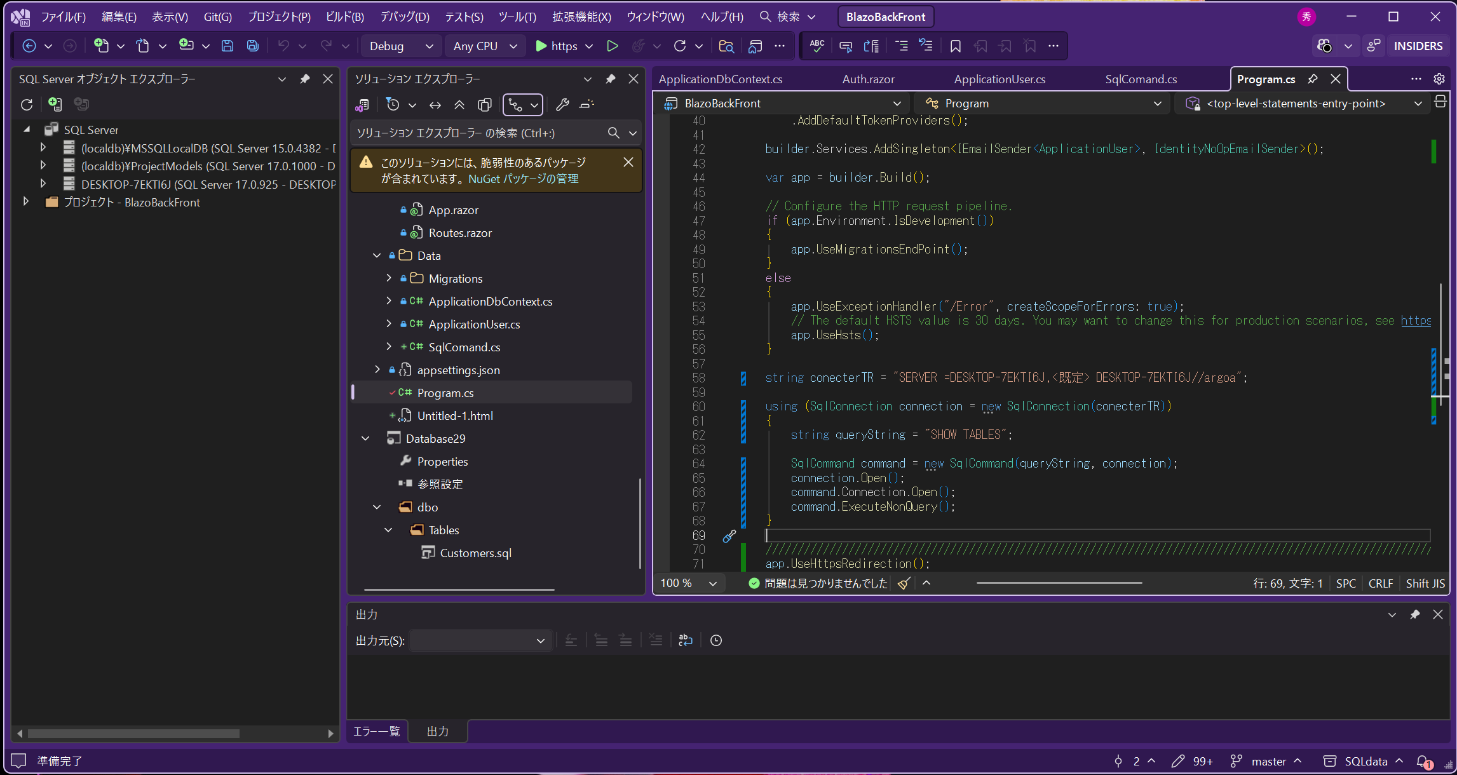Image resolution: width=1457 pixels, height=775 pixels.
Task: Toggle word wrap in the Output panel
Action: click(x=686, y=640)
